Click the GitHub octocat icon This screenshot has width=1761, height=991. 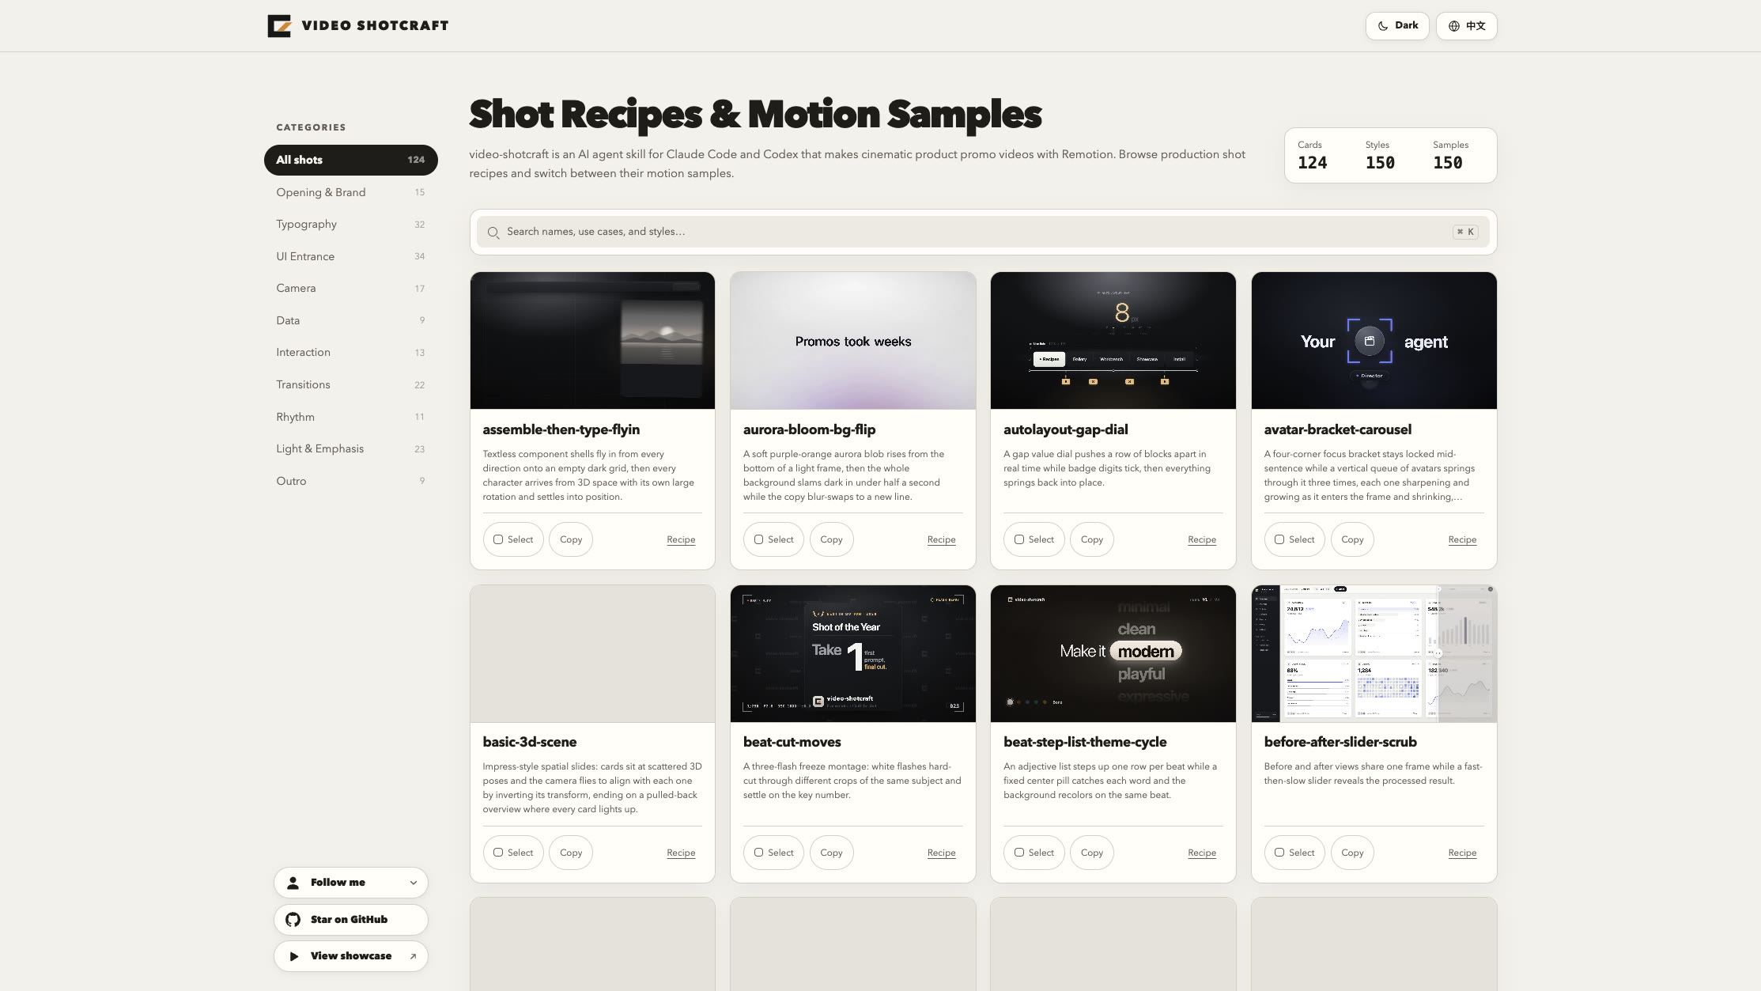293,920
